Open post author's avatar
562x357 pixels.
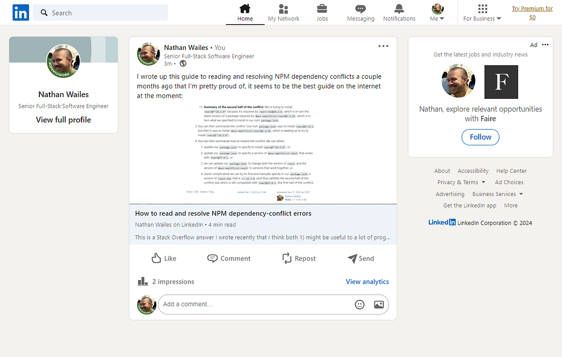point(148,54)
